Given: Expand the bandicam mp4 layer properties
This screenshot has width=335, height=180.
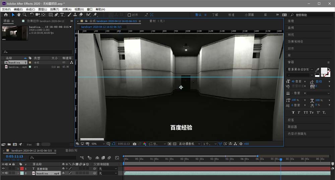Looking at the screenshot, I should (x=18, y=173).
